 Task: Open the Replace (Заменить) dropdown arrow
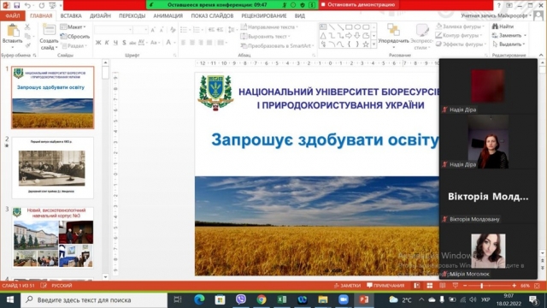click(x=525, y=36)
